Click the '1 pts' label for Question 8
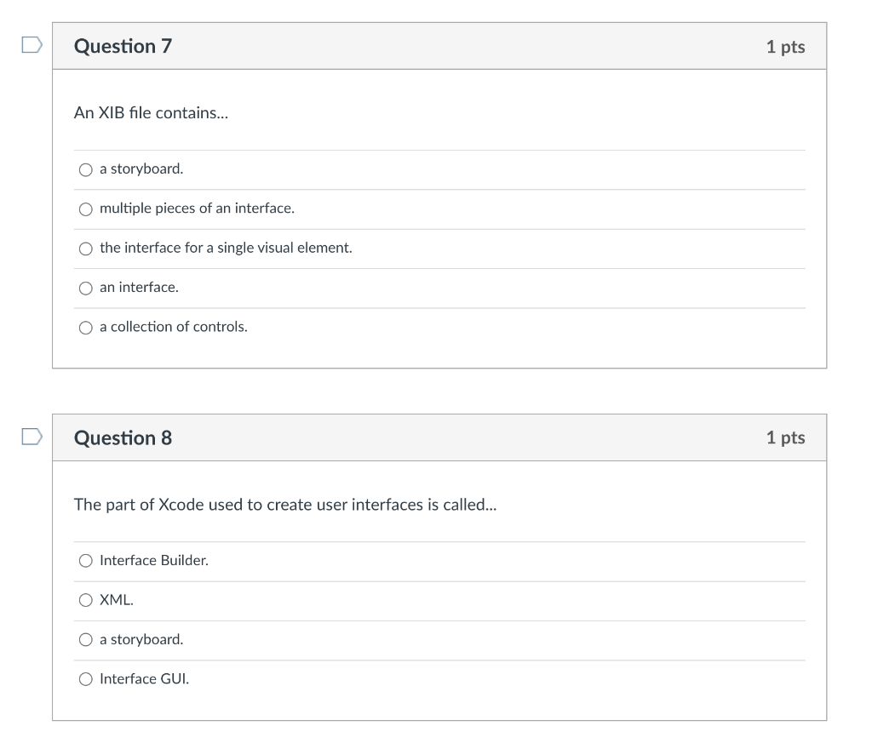 (784, 437)
